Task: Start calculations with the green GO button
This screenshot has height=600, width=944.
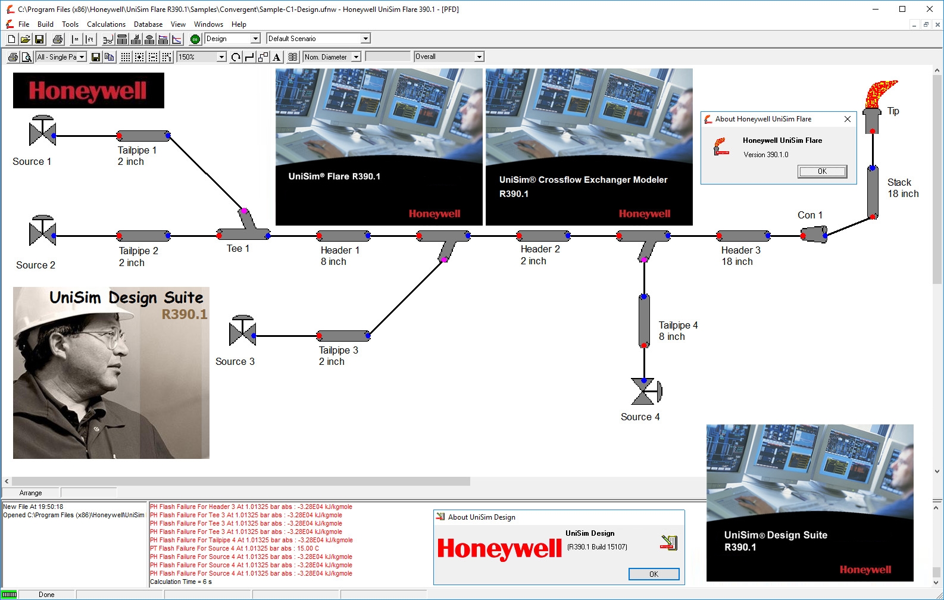Action: pyautogui.click(x=195, y=39)
